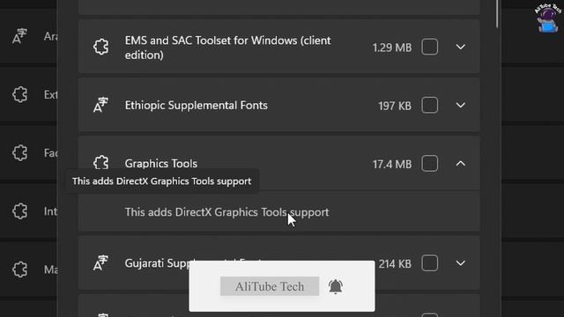Select the Gujarati Supplemental Fonts 214 KB checkbox

click(429, 263)
